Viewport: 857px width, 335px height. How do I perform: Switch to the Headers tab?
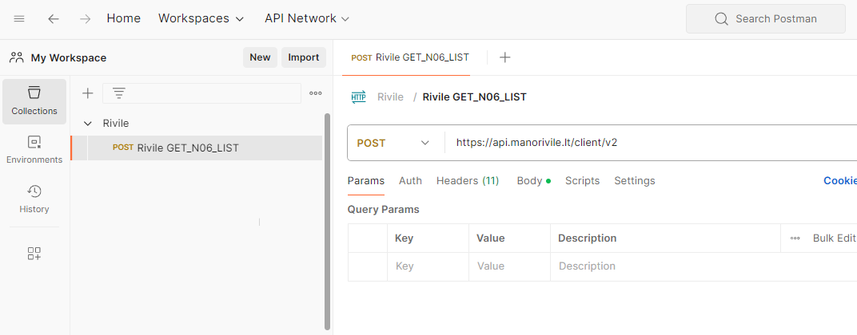467,181
